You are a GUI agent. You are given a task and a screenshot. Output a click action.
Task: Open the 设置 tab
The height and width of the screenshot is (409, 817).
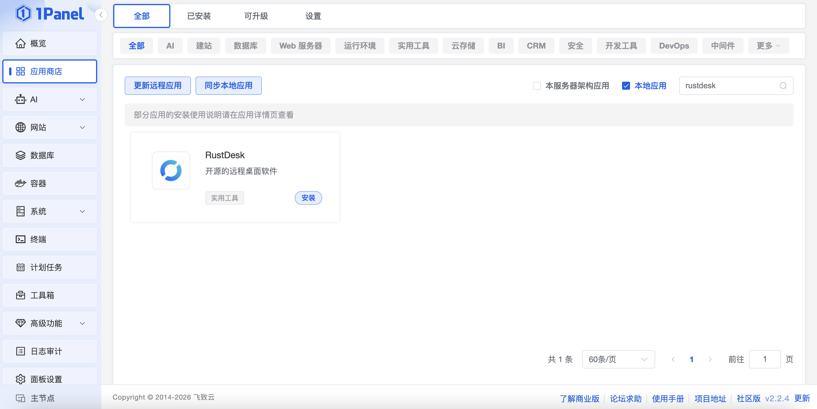[313, 16]
